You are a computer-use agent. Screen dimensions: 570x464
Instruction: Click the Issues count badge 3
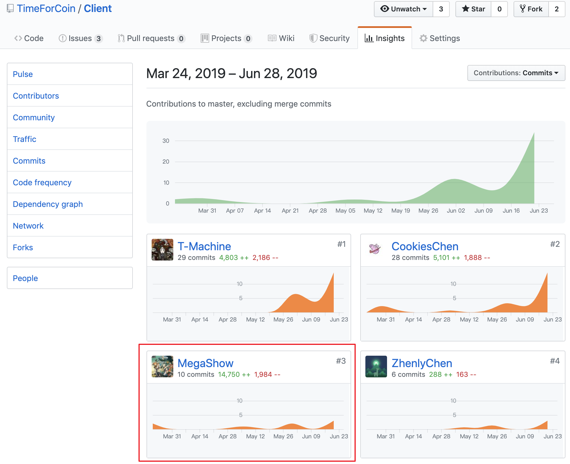pyautogui.click(x=99, y=38)
